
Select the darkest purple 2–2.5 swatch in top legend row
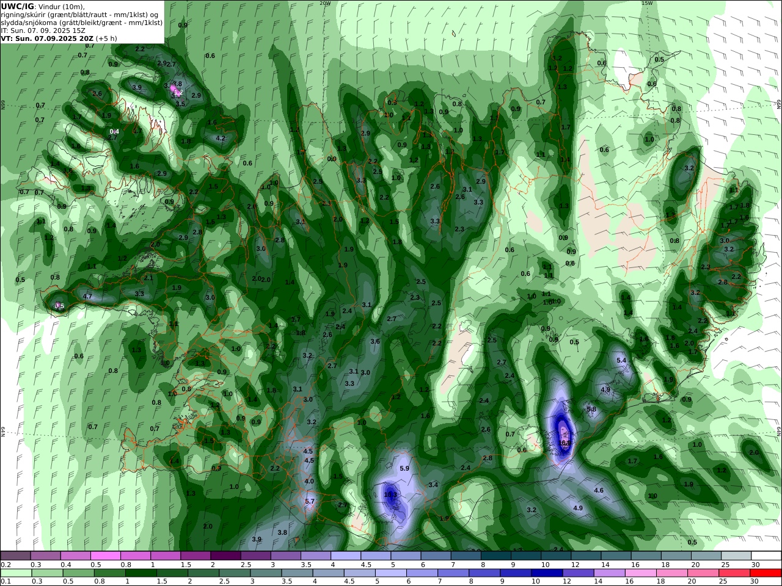tap(225, 556)
